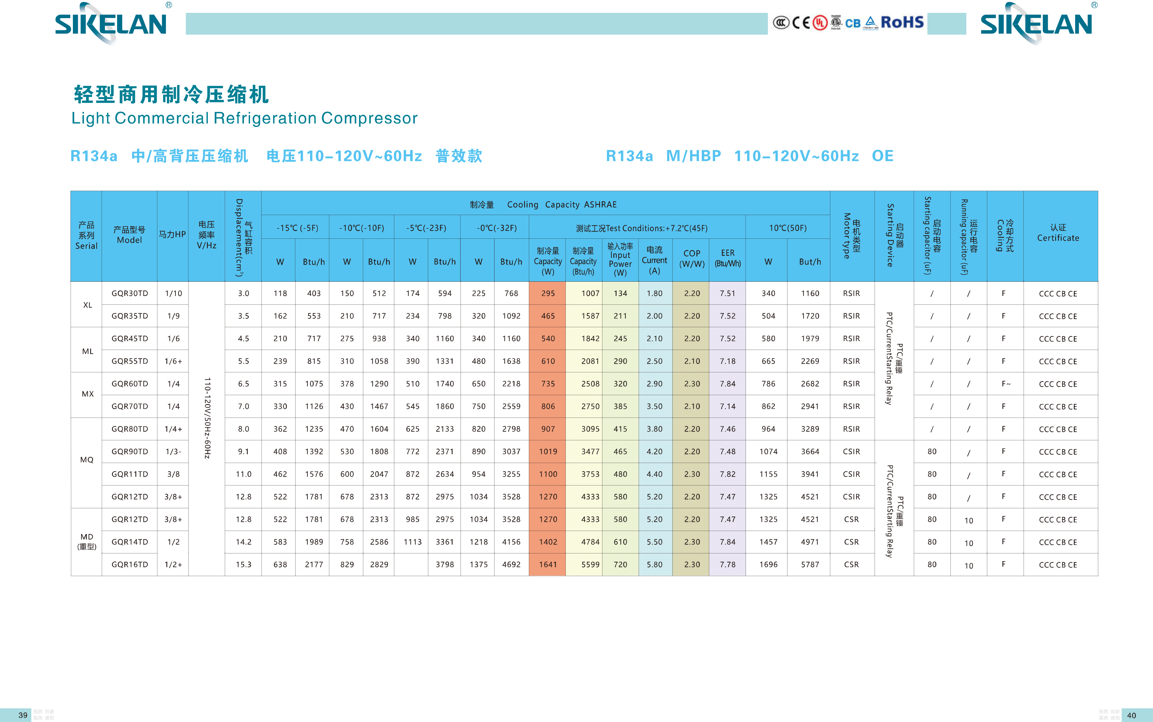Click the MX series row label
The image size is (1153, 722).
[87, 394]
